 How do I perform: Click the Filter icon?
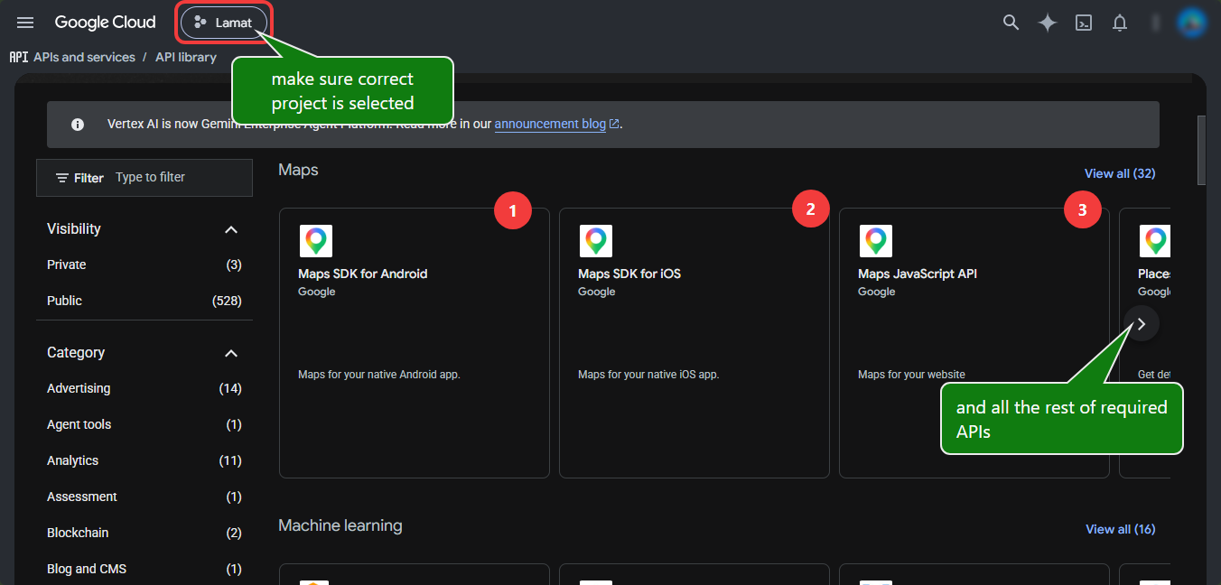[62, 178]
